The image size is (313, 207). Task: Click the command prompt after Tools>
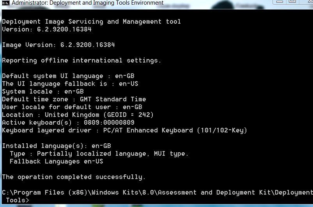coord(31,200)
